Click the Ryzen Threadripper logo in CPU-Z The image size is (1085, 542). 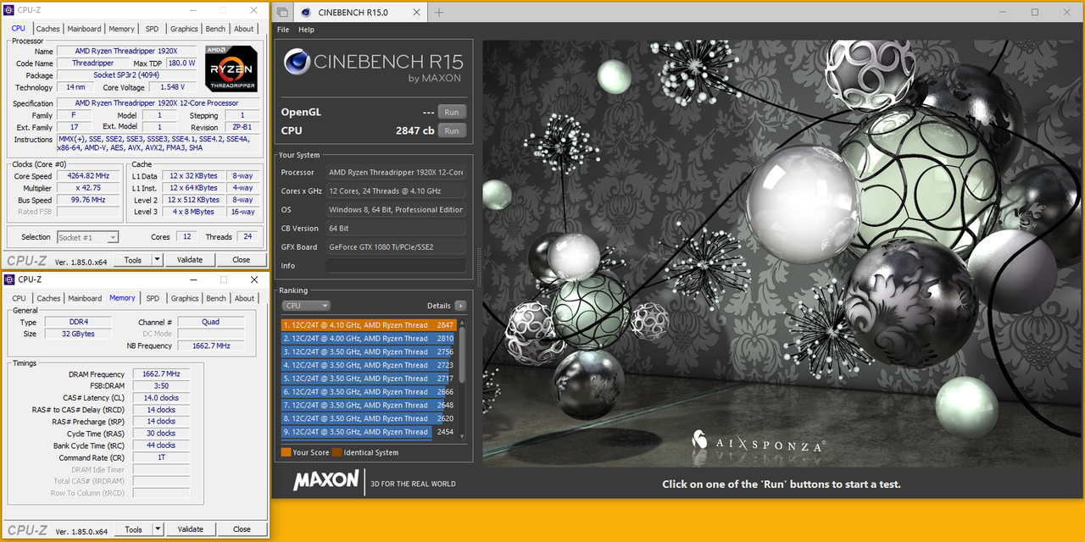231,69
